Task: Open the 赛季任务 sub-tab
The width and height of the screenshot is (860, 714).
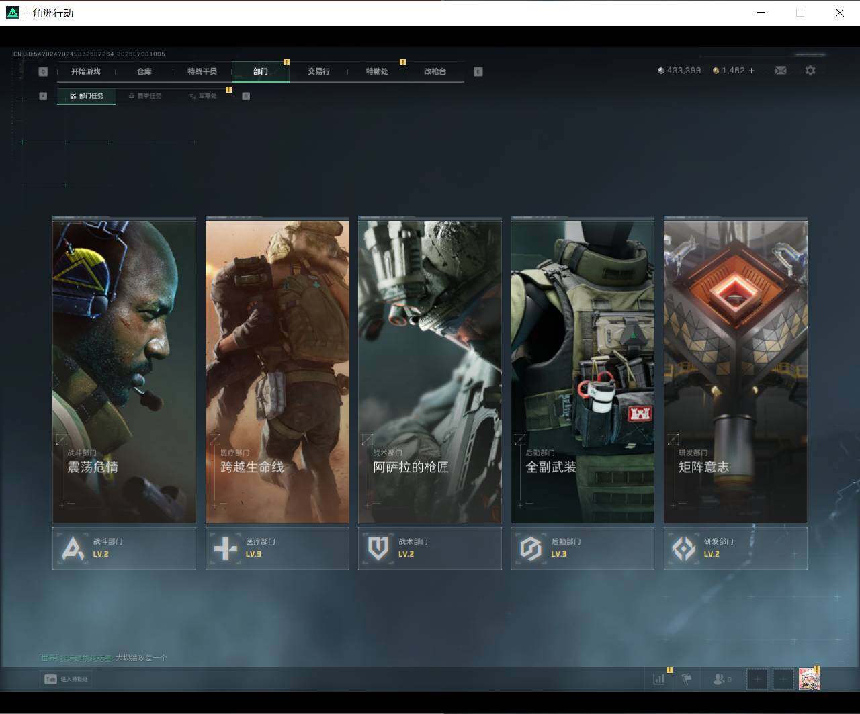Action: click(145, 96)
